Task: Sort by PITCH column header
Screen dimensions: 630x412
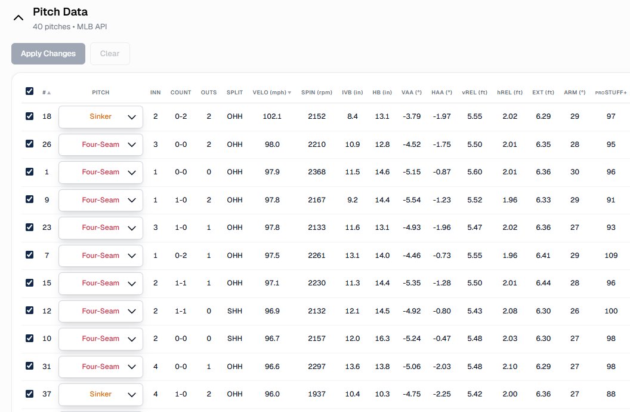Action: pos(100,93)
